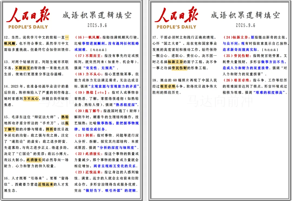The height and width of the screenshot is (201, 292).
Task: Click blue phrase "做好当下、吸引外部"
Action: click(x=103, y=191)
